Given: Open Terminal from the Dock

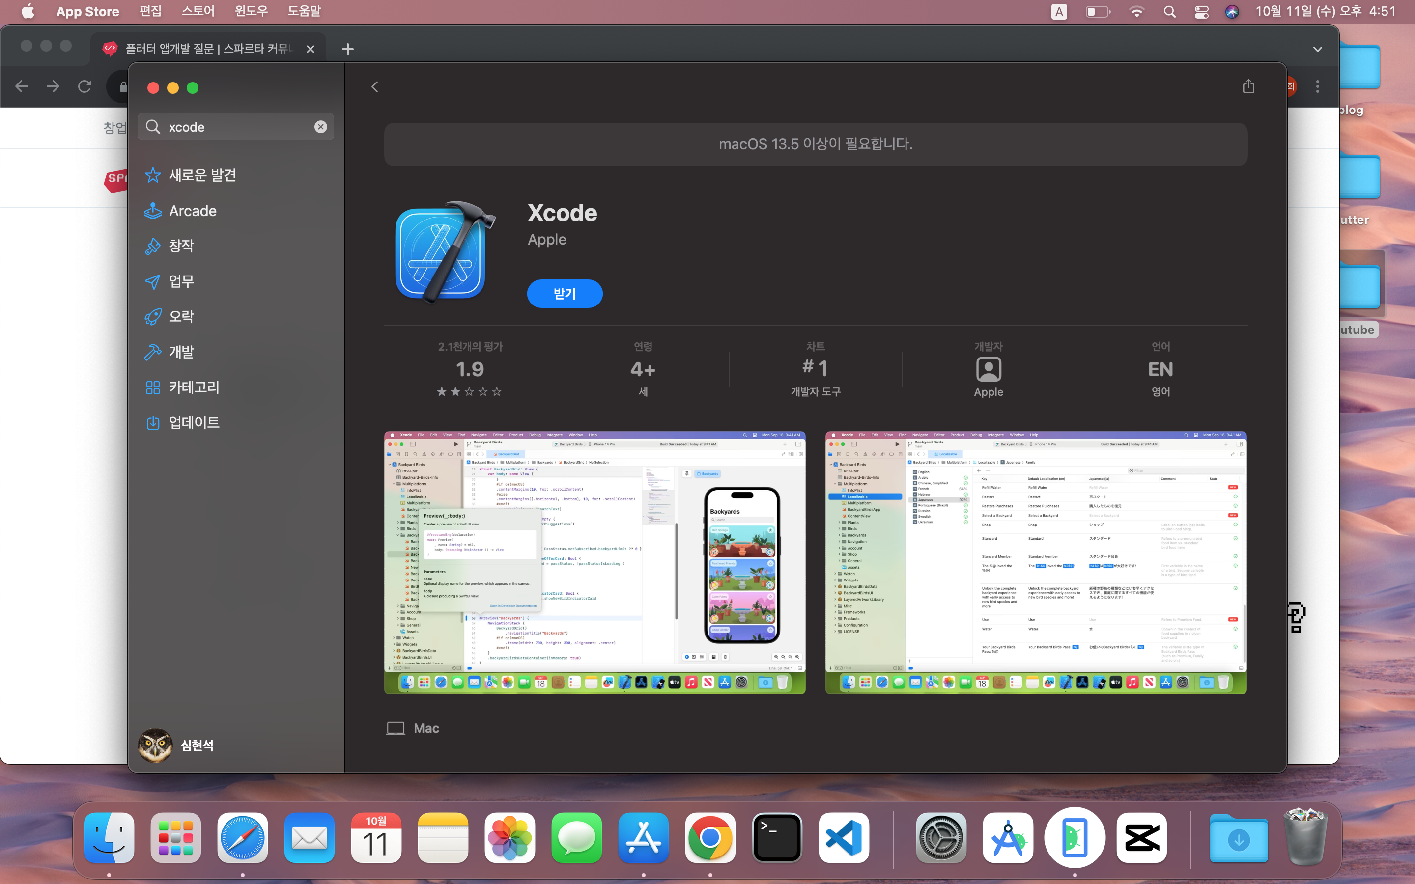Looking at the screenshot, I should [777, 838].
